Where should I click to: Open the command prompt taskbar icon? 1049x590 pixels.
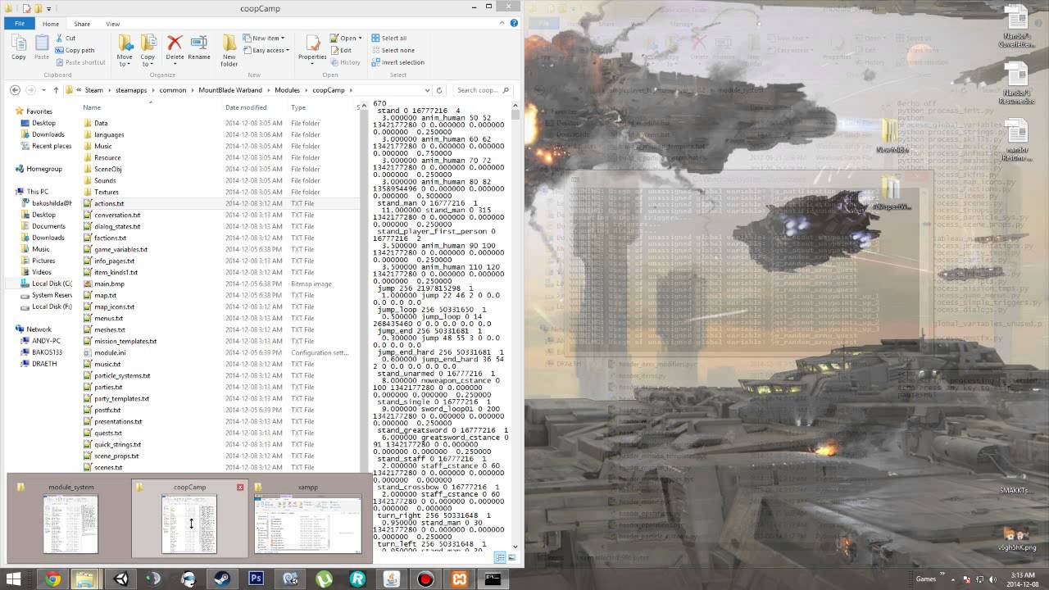point(492,579)
